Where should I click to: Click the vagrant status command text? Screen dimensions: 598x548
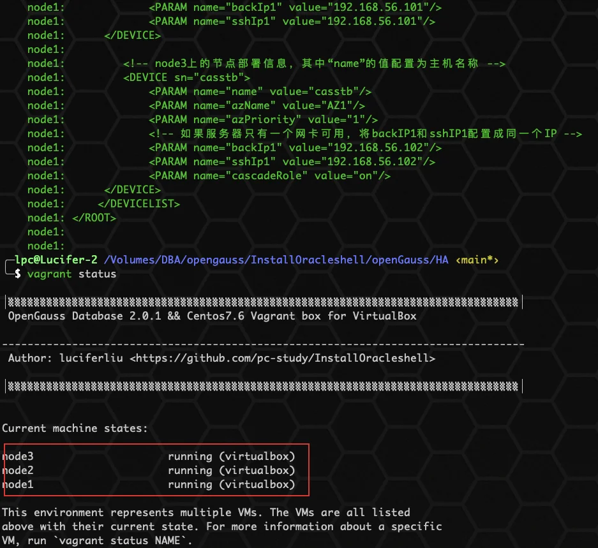pos(71,274)
